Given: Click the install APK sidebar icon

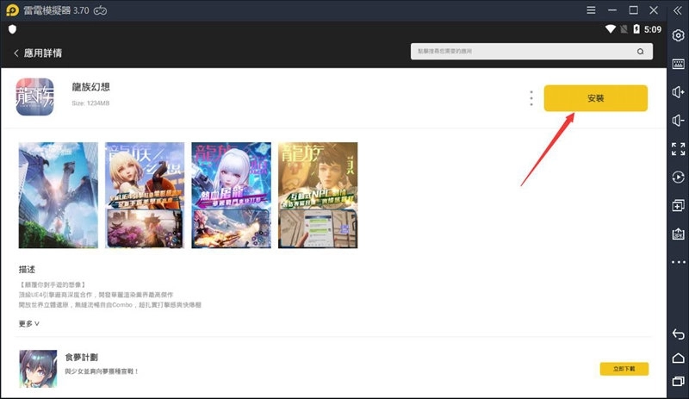Looking at the screenshot, I should point(678,234).
